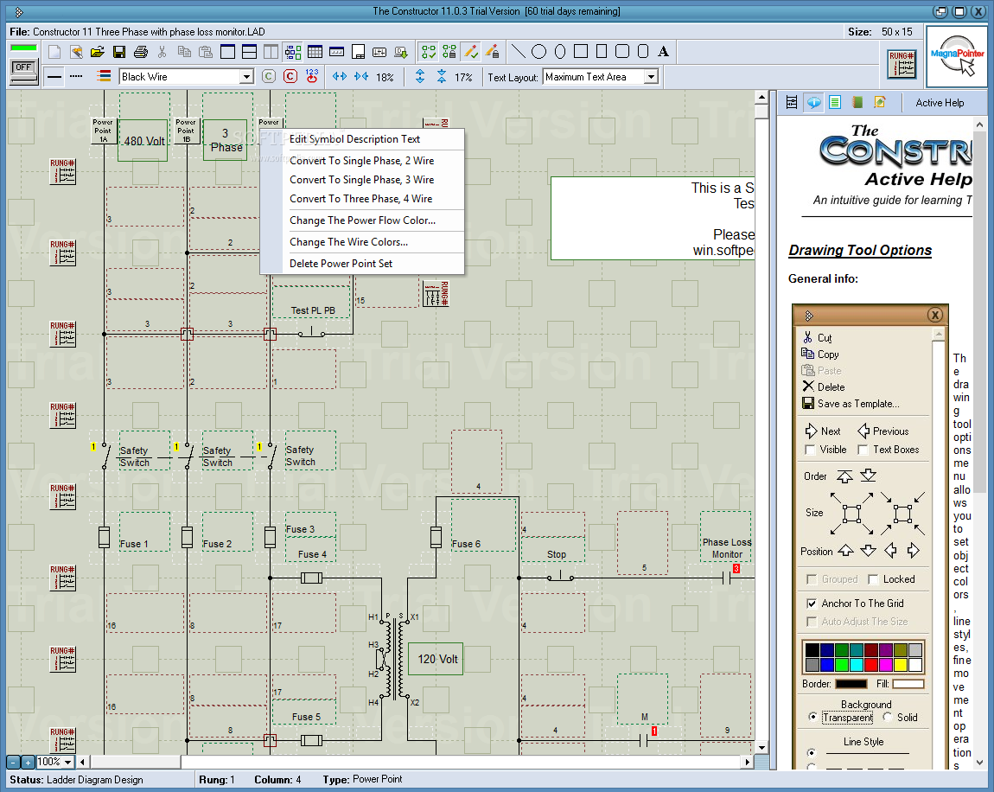Image resolution: width=994 pixels, height=792 pixels.
Task: Uncheck Anchor To The Grid
Action: point(812,604)
